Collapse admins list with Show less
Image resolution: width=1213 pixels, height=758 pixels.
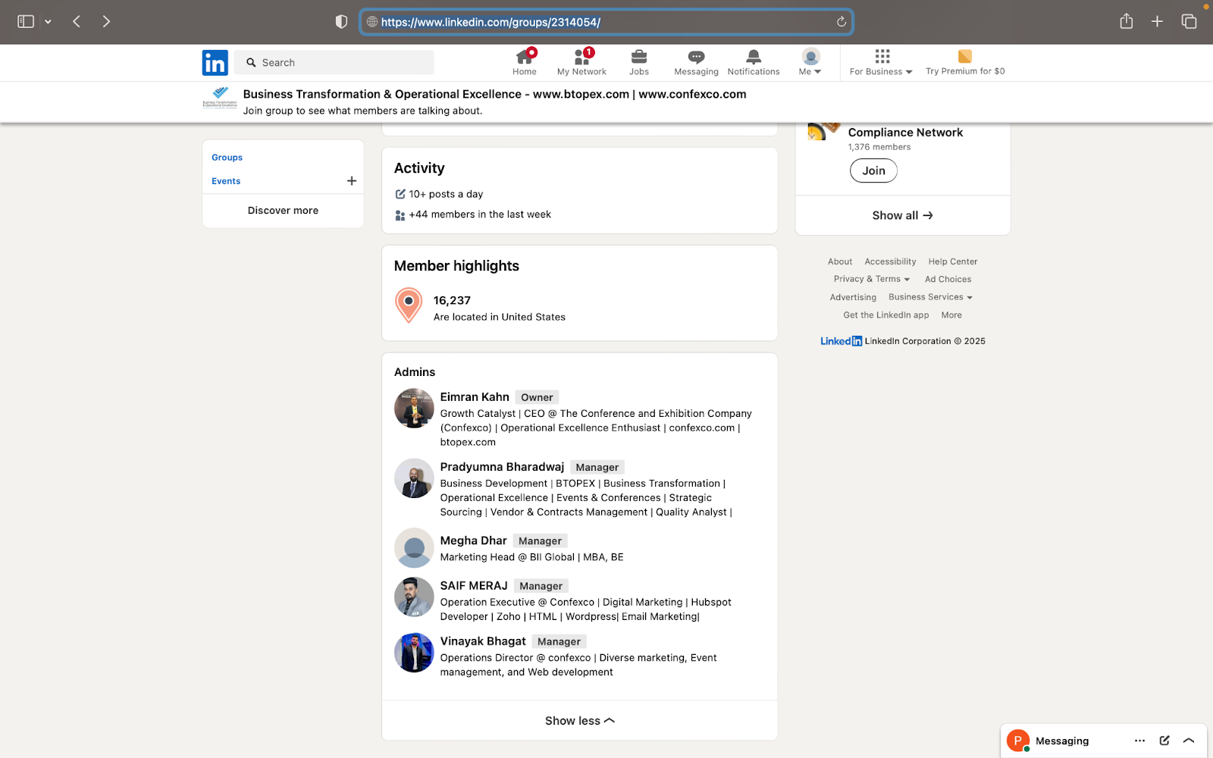tap(579, 721)
